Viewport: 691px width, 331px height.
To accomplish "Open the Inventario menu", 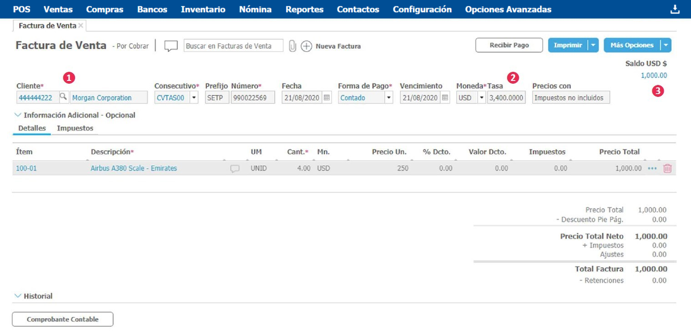I will [x=203, y=9].
